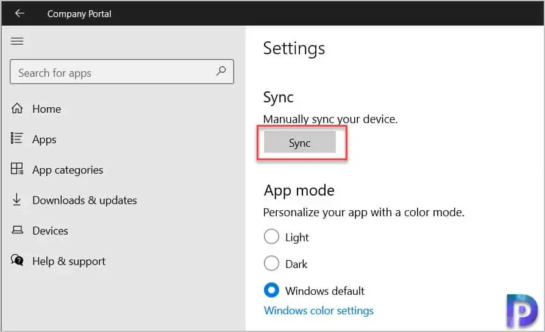Focus the Search for apps field

point(122,72)
